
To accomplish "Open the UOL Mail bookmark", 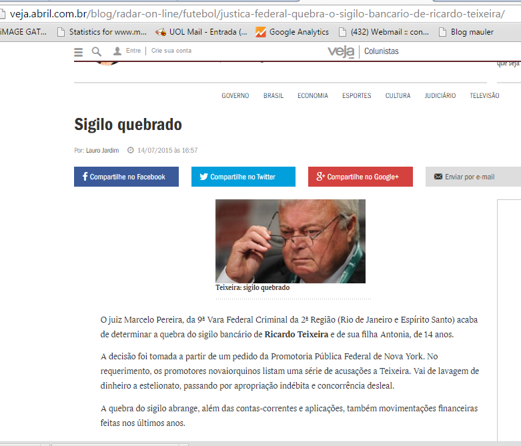I will click(201, 32).
